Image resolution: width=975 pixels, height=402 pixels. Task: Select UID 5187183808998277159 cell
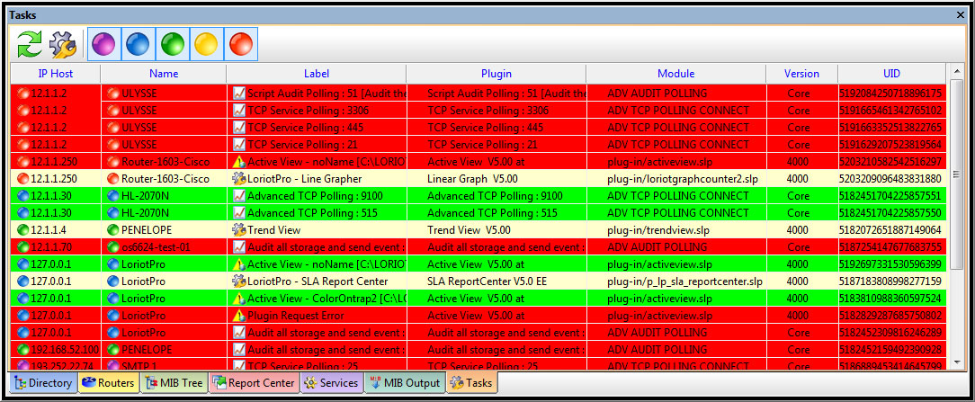click(891, 281)
